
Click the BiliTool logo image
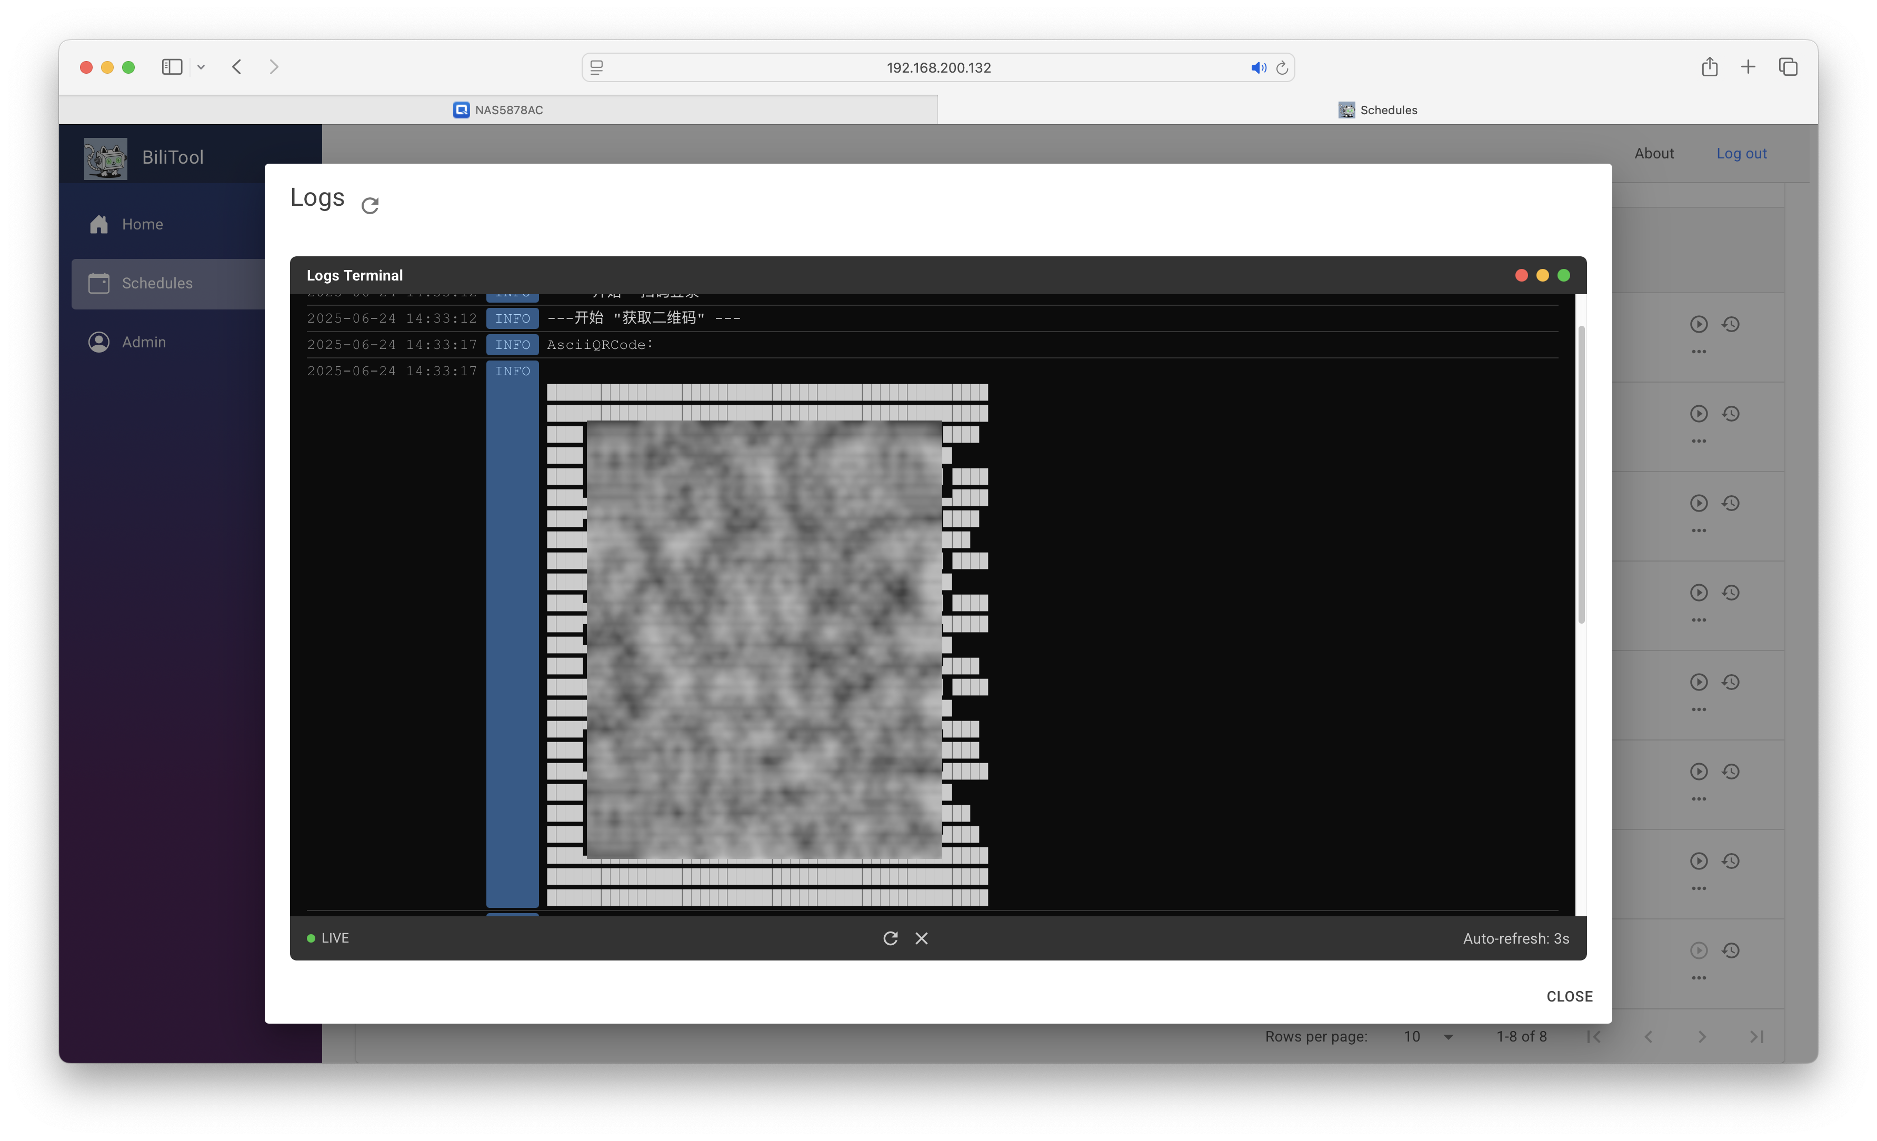click(x=106, y=158)
